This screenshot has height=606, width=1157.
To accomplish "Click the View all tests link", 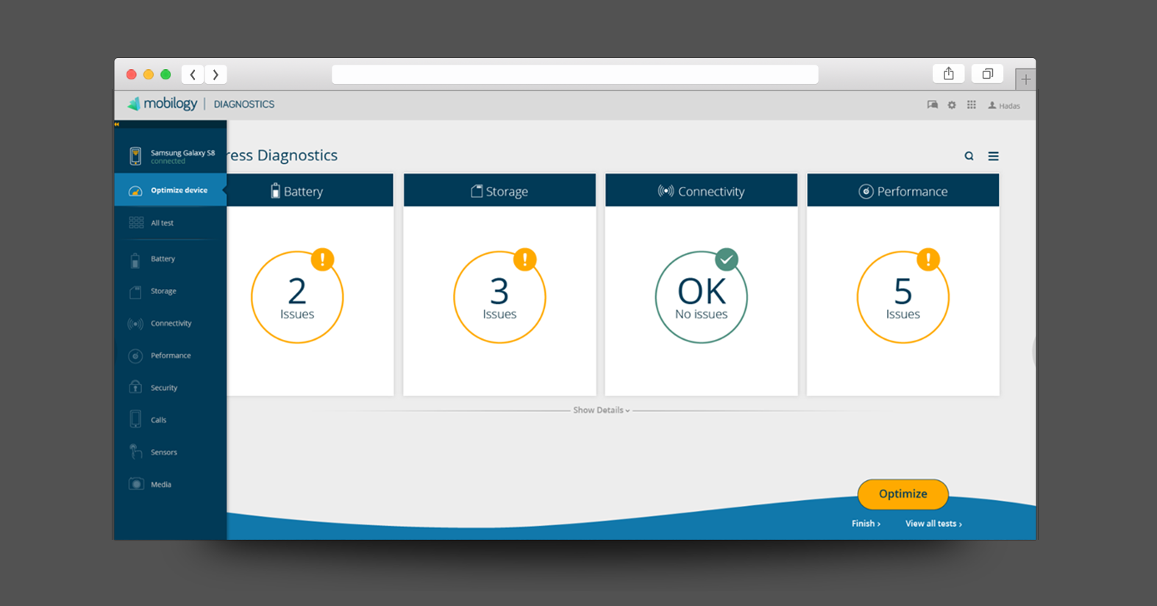I will [933, 524].
